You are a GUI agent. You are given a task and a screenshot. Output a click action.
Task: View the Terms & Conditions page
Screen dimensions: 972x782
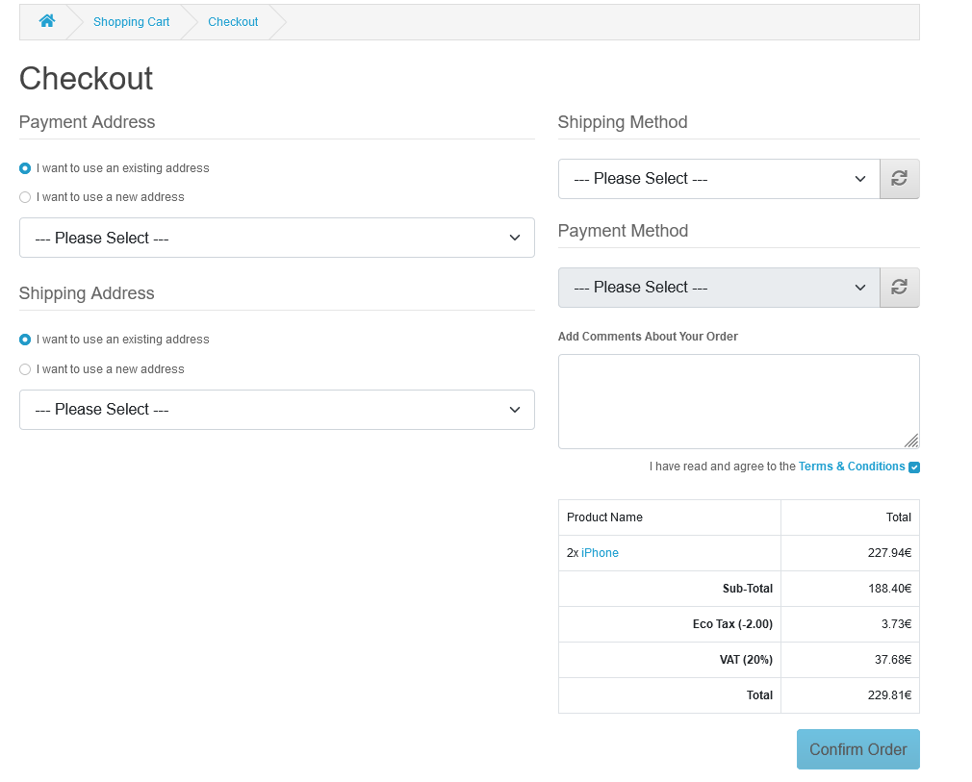point(851,466)
